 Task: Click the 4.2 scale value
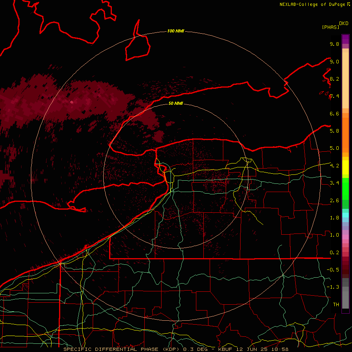click(x=334, y=166)
